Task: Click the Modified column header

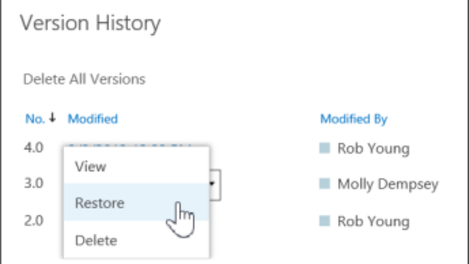Action: [x=93, y=119]
